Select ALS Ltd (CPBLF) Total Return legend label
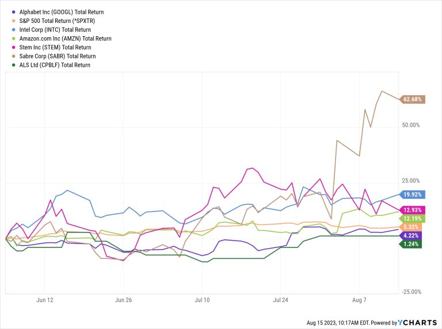This screenshot has height=329, width=442. point(55,65)
